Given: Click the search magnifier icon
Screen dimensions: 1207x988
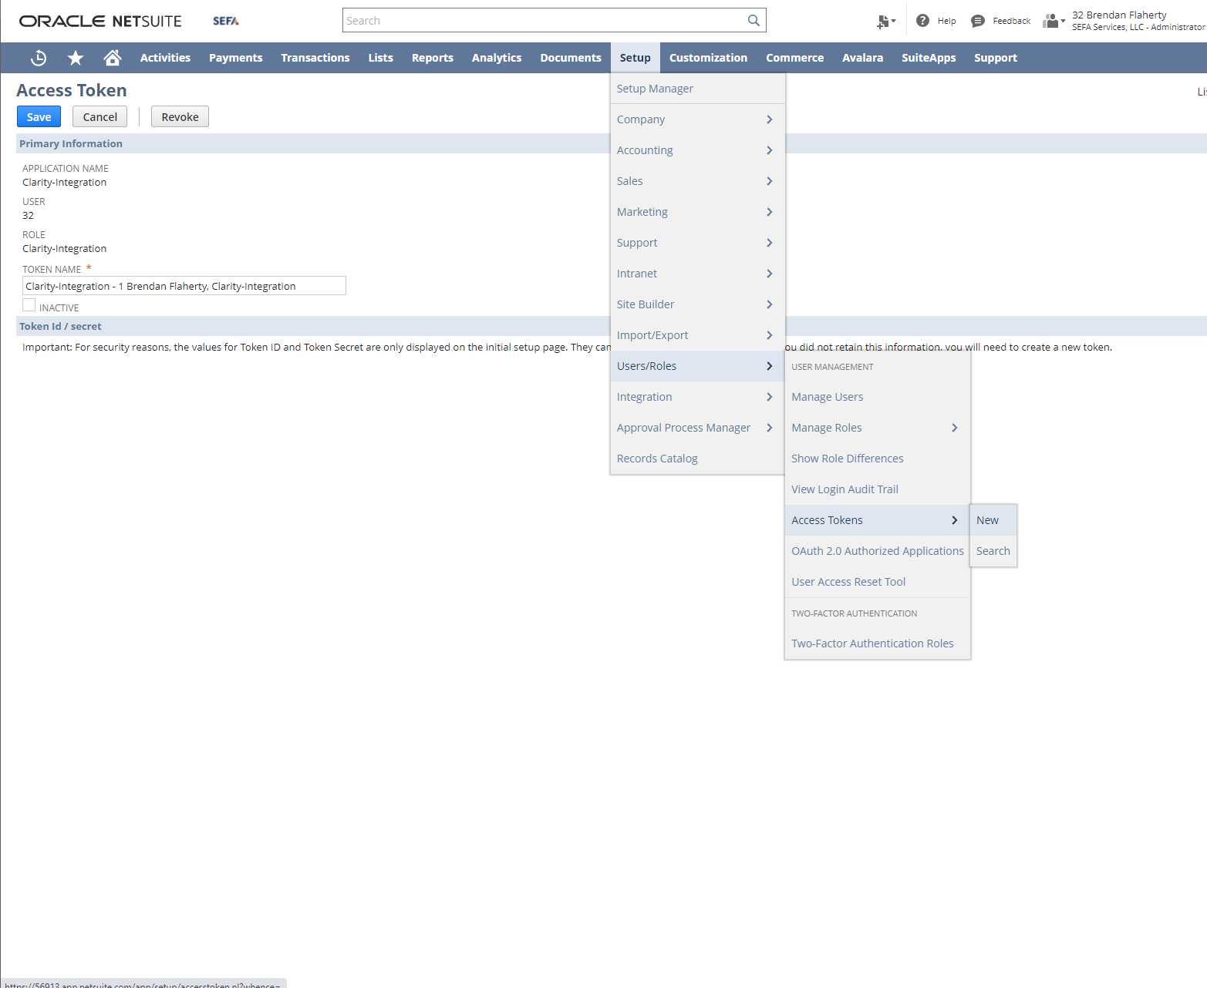Looking at the screenshot, I should point(754,21).
